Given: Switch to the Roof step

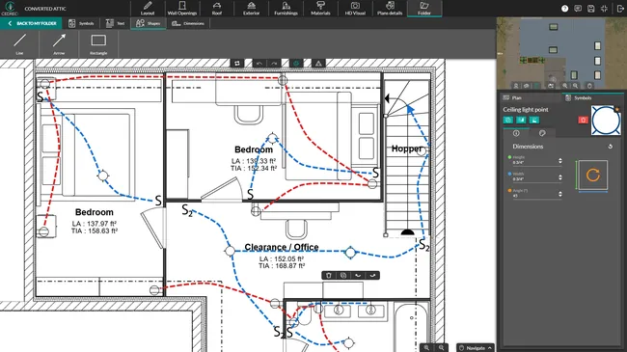Looking at the screenshot, I should pyautogui.click(x=217, y=9).
